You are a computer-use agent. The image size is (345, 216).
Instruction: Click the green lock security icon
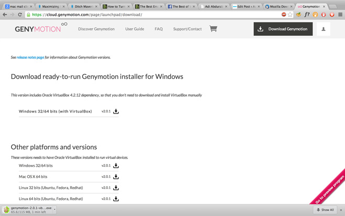point(28,15)
